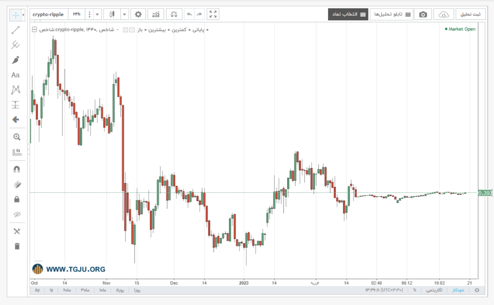Enter fullscreen chart mode
Image resolution: width=494 pixels, height=305 pixels.
tap(213, 14)
